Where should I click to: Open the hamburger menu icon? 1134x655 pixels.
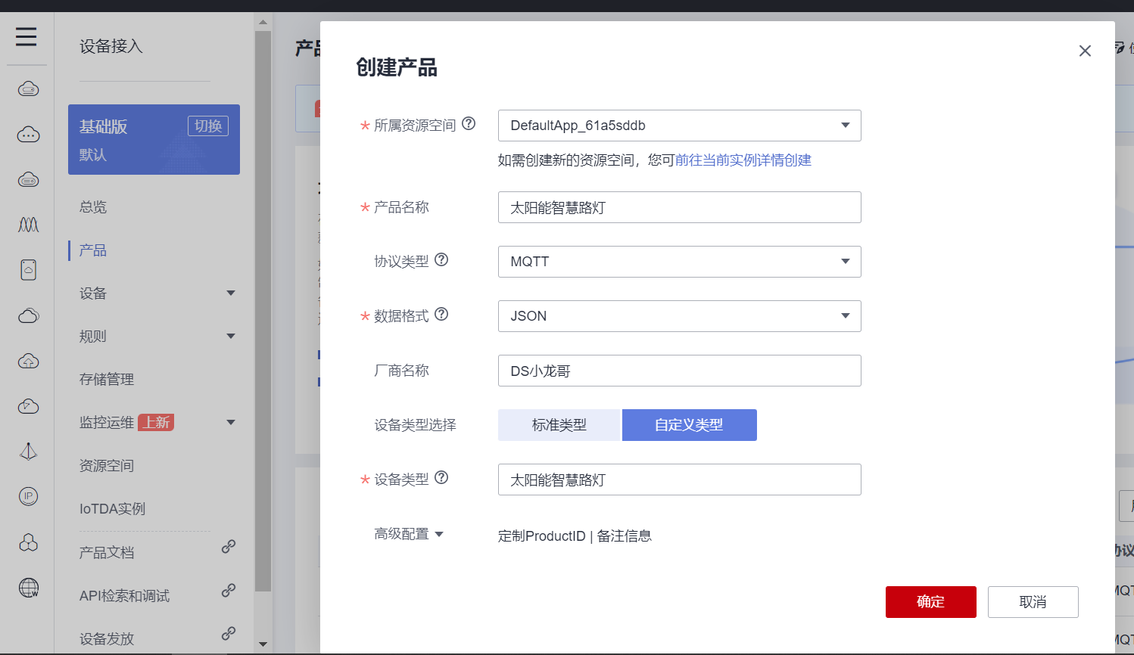click(26, 36)
